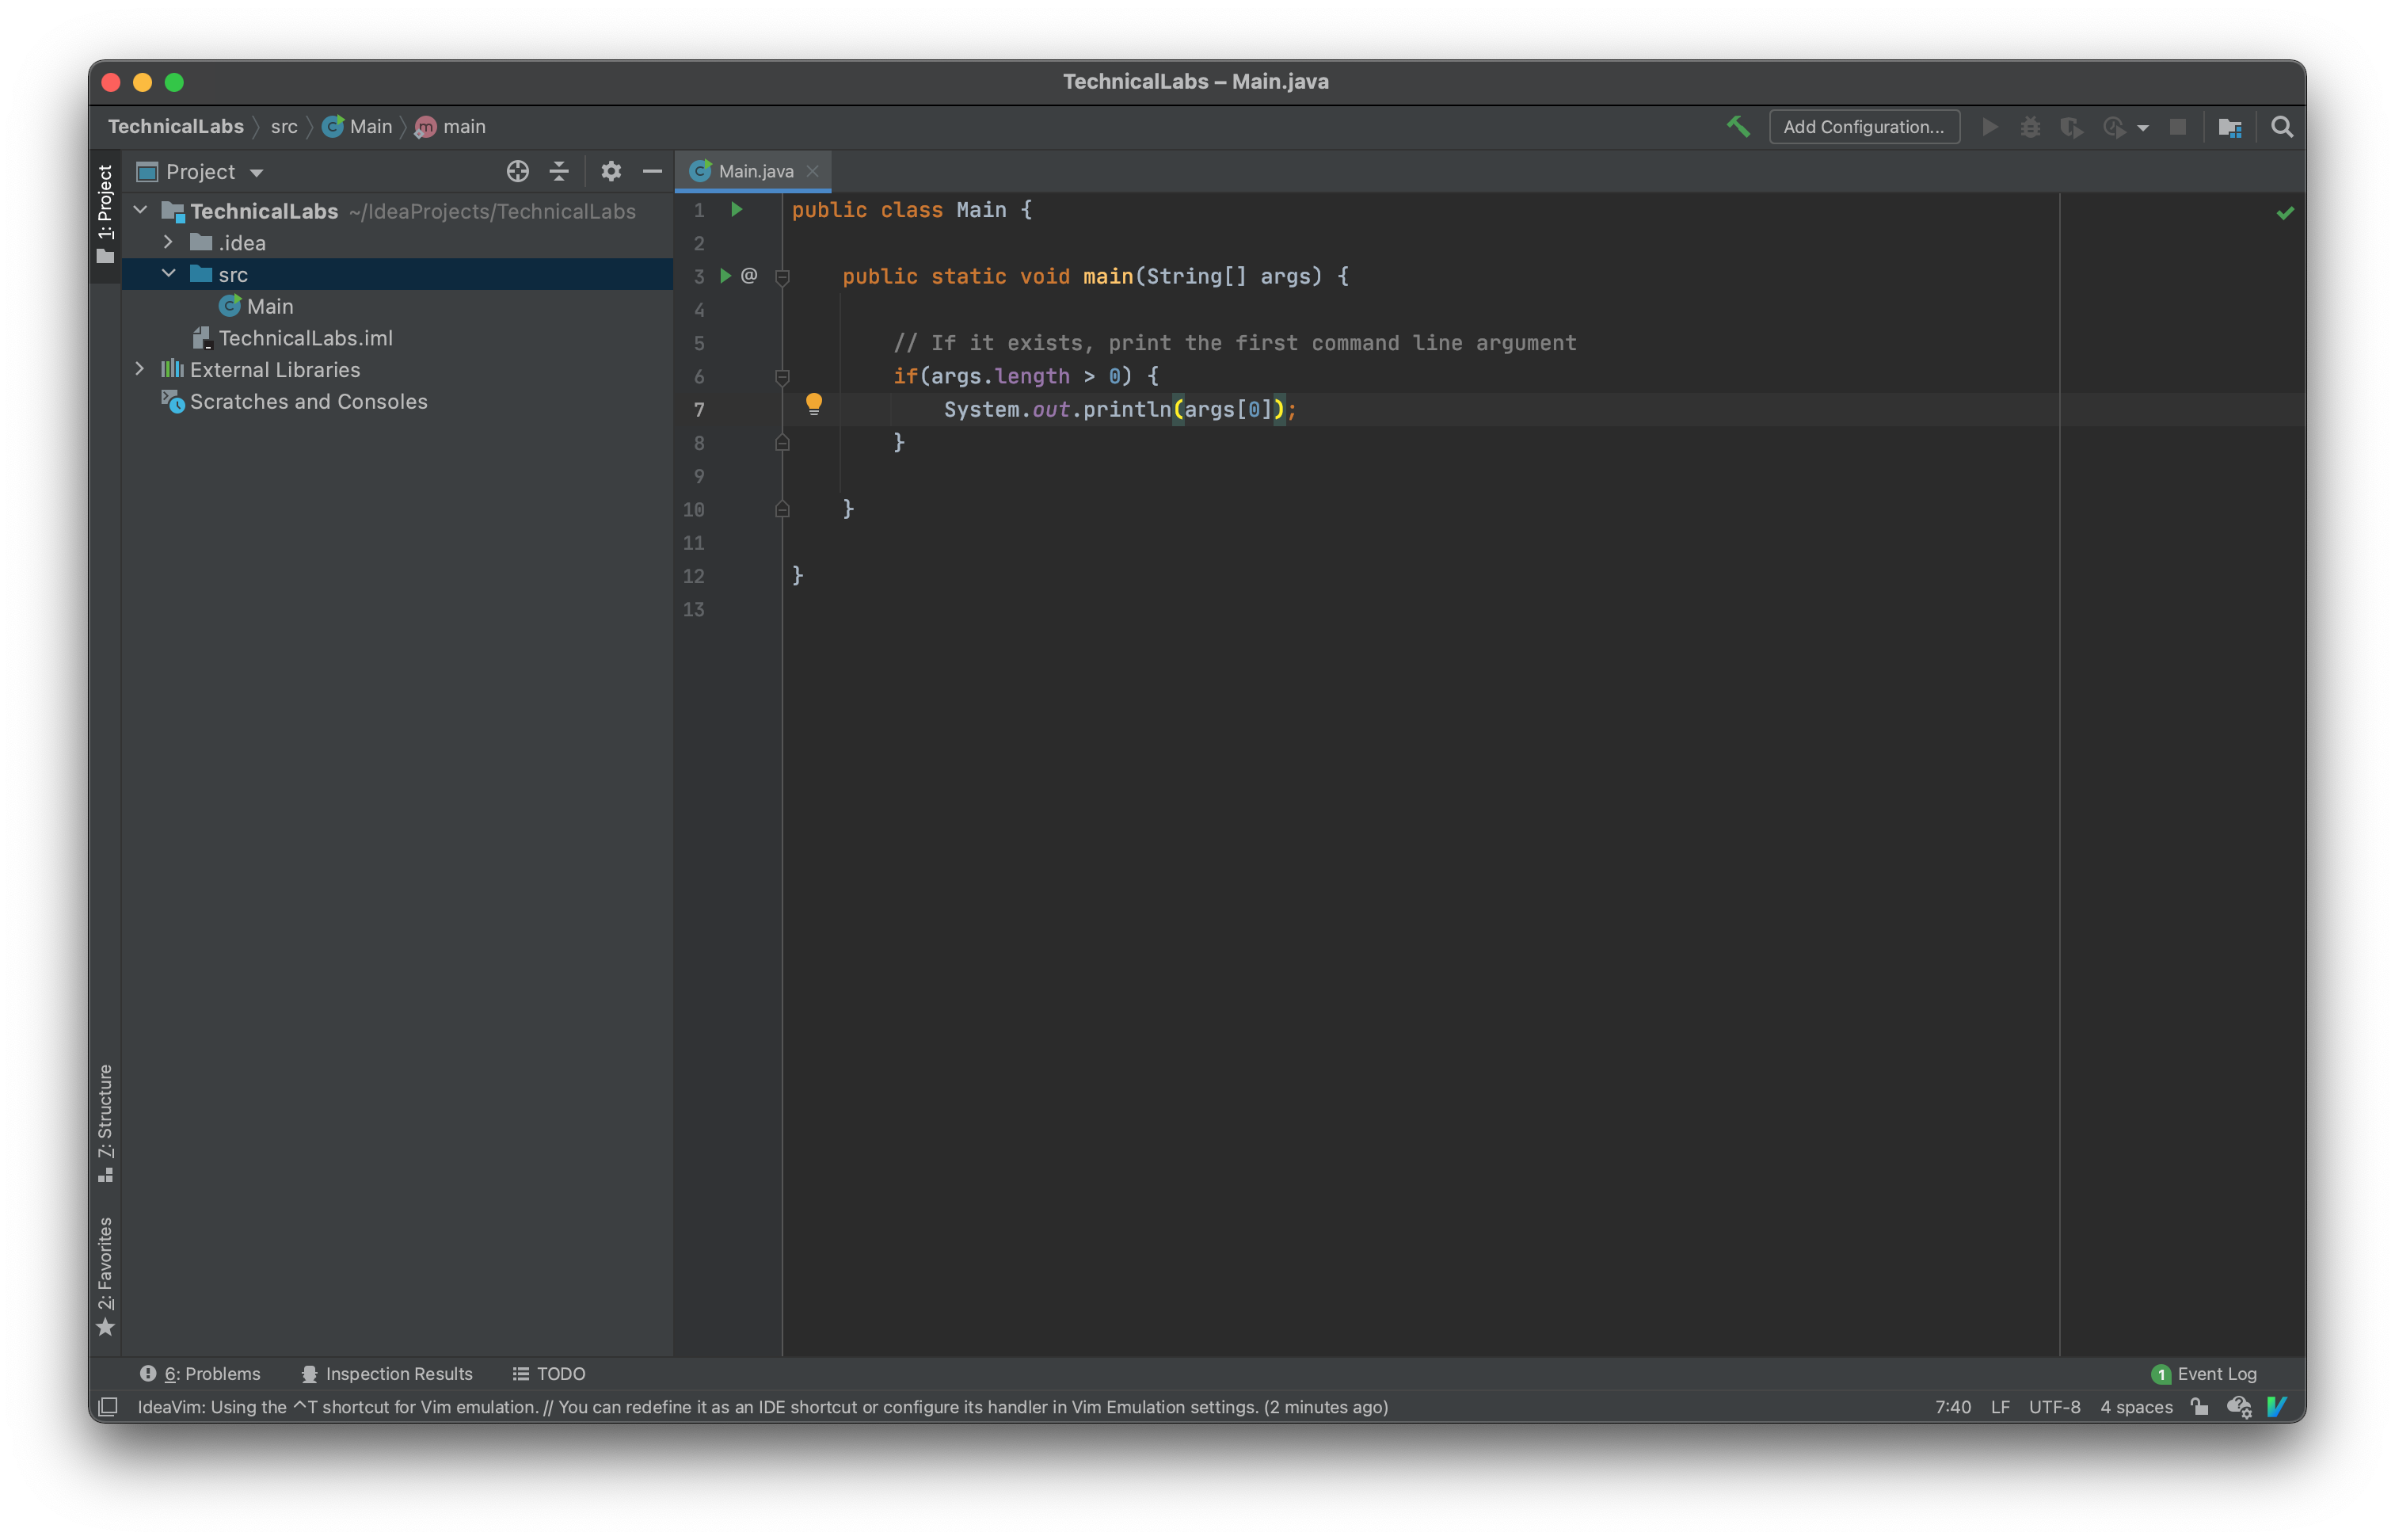This screenshot has height=1540, width=2395.
Task: Fold the if block at line 6
Action: [x=782, y=377]
